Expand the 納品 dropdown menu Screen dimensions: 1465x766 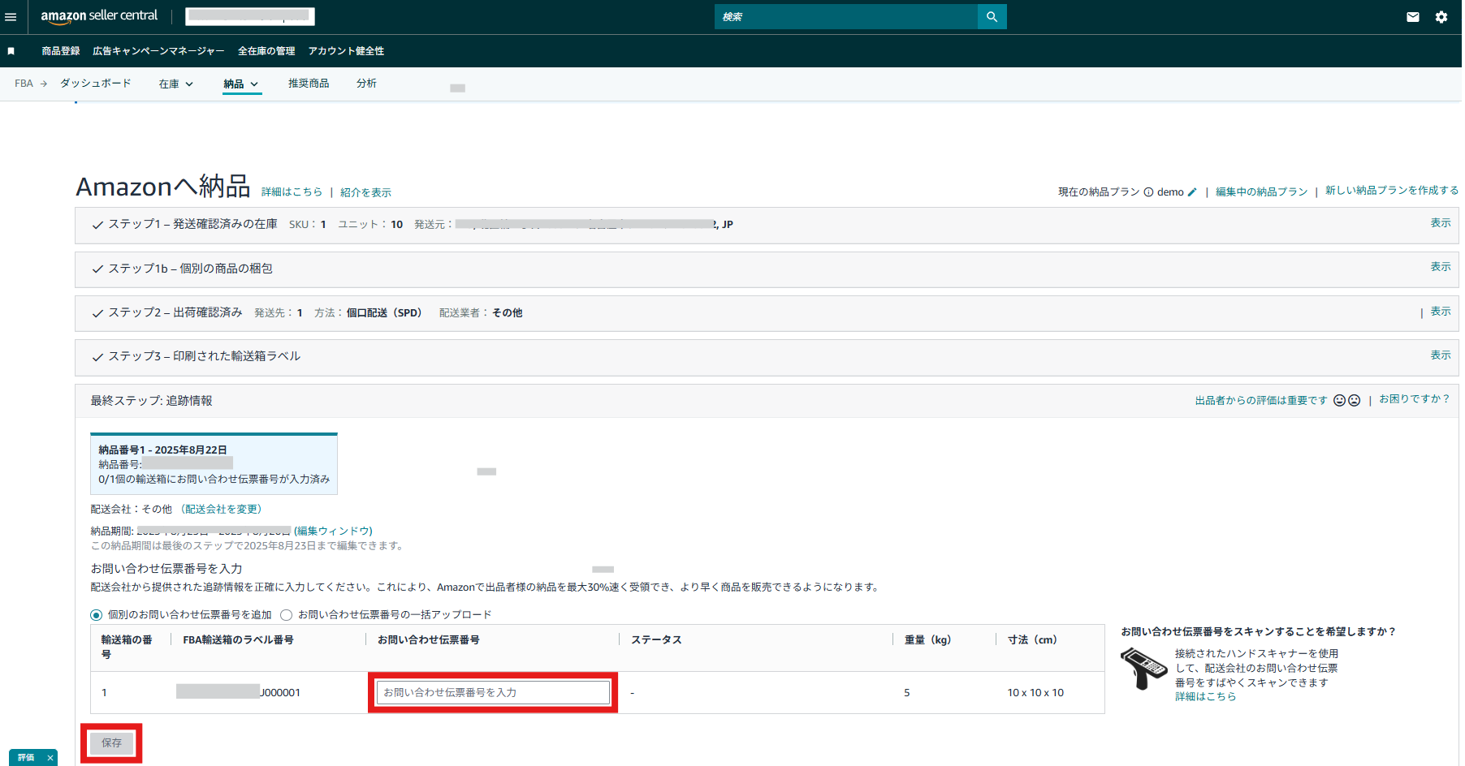pos(241,84)
